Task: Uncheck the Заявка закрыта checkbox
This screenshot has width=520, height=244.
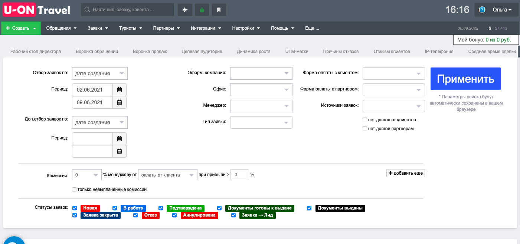Action: coord(75,215)
